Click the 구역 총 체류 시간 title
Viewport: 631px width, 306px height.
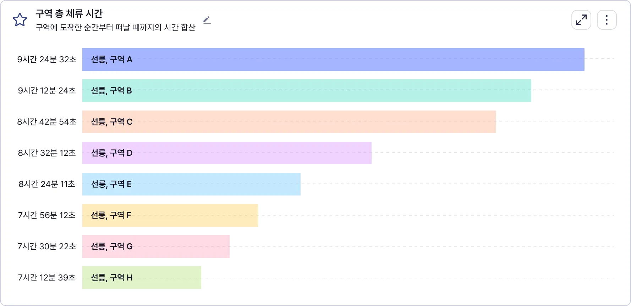point(69,13)
